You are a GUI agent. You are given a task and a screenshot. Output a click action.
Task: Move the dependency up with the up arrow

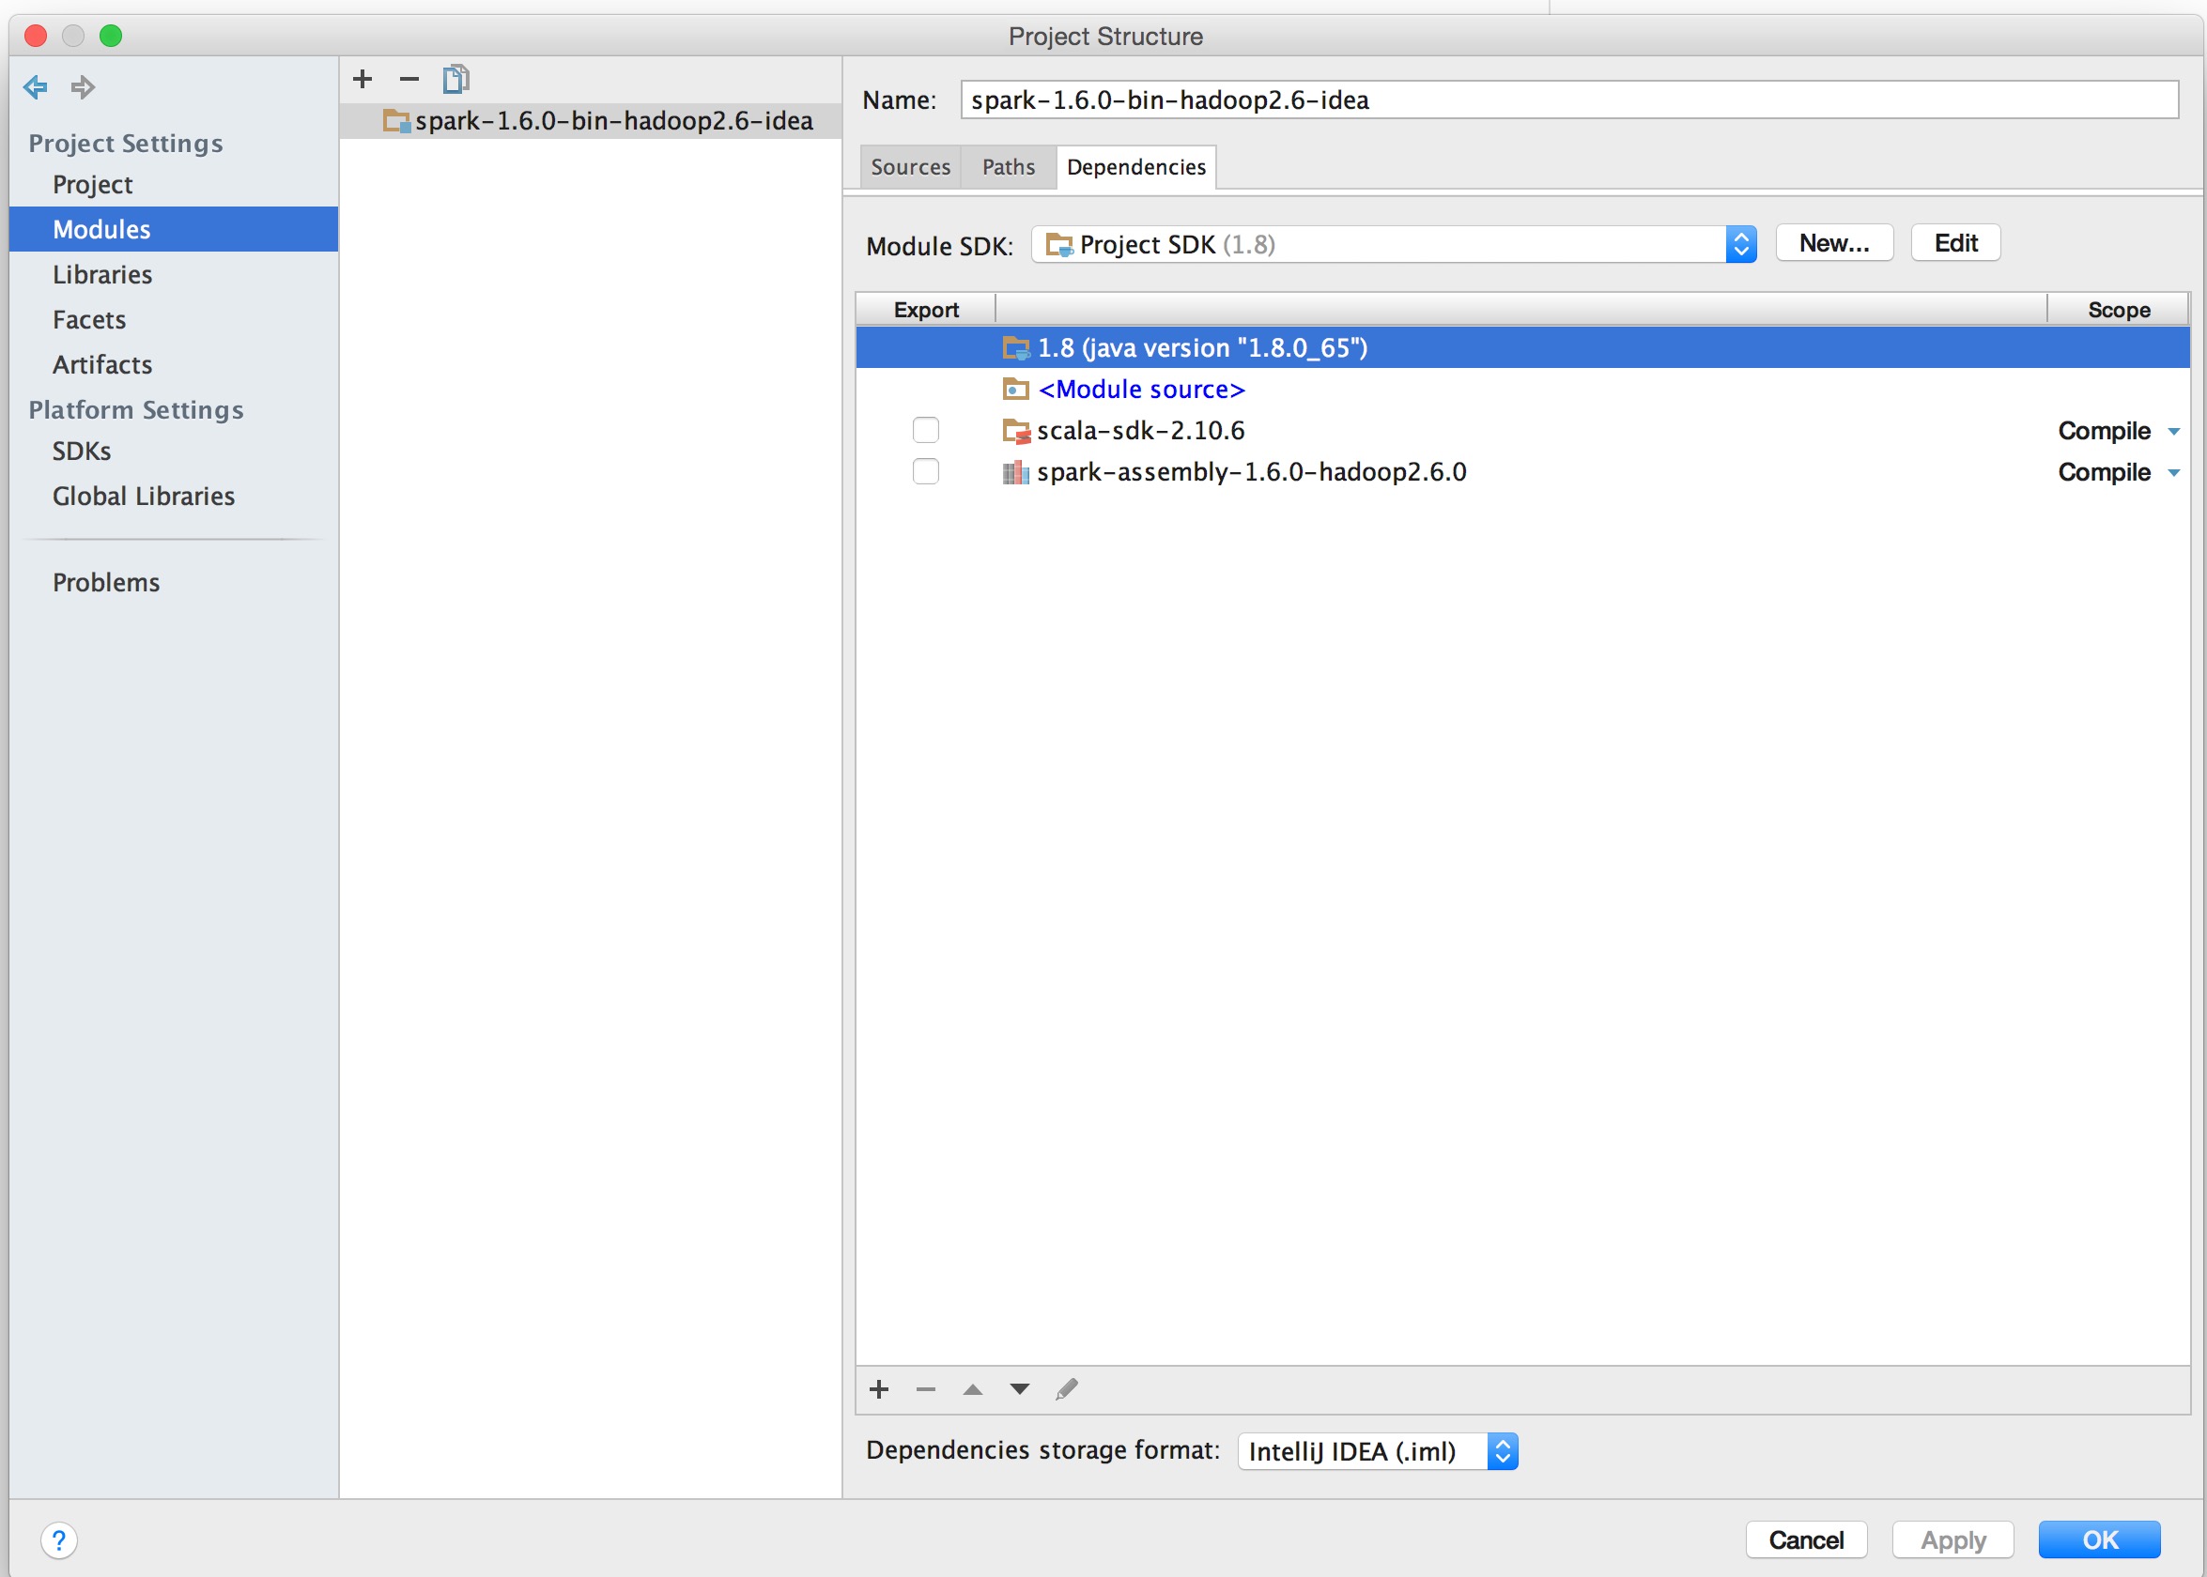click(972, 1389)
